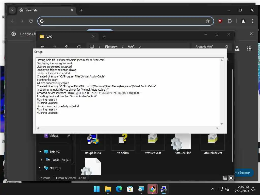Click the Setup log scroll up arrow
The image size is (260, 195).
(x=221, y=60)
